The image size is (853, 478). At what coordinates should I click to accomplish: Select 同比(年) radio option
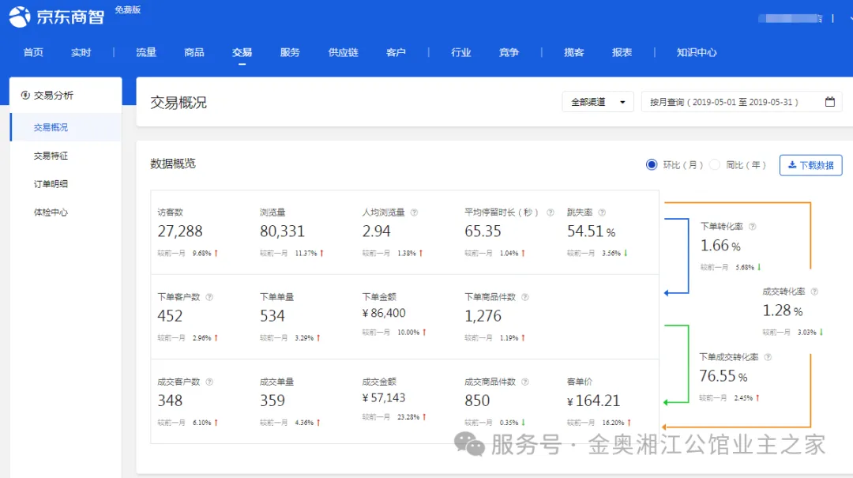click(x=715, y=164)
